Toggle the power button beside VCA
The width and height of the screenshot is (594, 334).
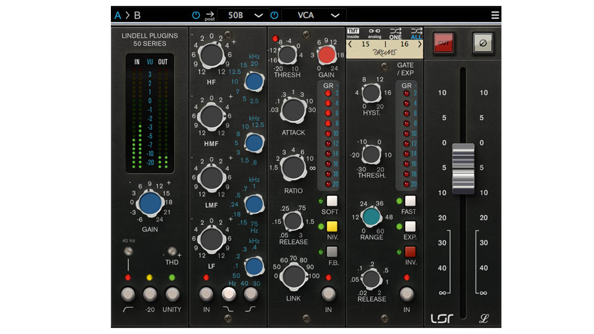pyautogui.click(x=274, y=15)
